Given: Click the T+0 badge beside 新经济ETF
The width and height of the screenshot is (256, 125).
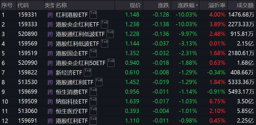Looking at the screenshot, I should (x=87, y=72).
